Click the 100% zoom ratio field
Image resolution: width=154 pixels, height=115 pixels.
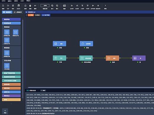45,6
